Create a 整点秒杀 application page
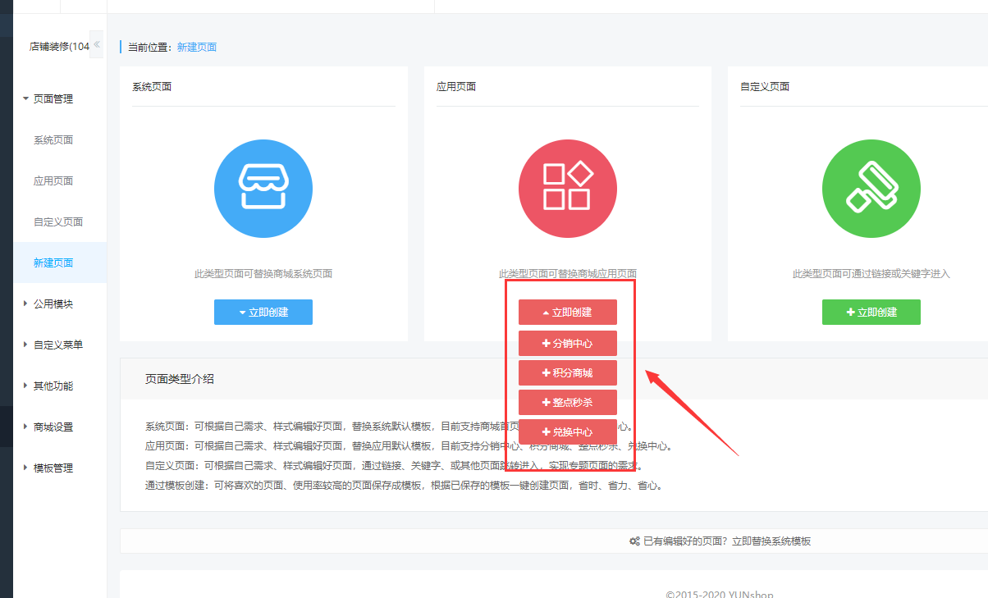The height and width of the screenshot is (598, 988). click(567, 403)
